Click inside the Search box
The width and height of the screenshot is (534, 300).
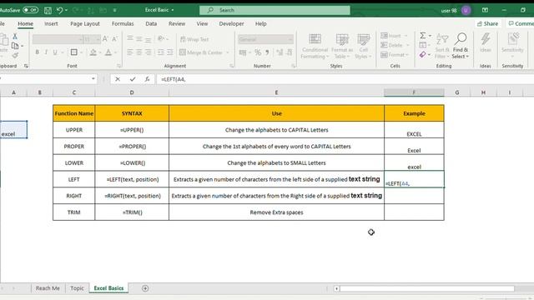click(275, 10)
